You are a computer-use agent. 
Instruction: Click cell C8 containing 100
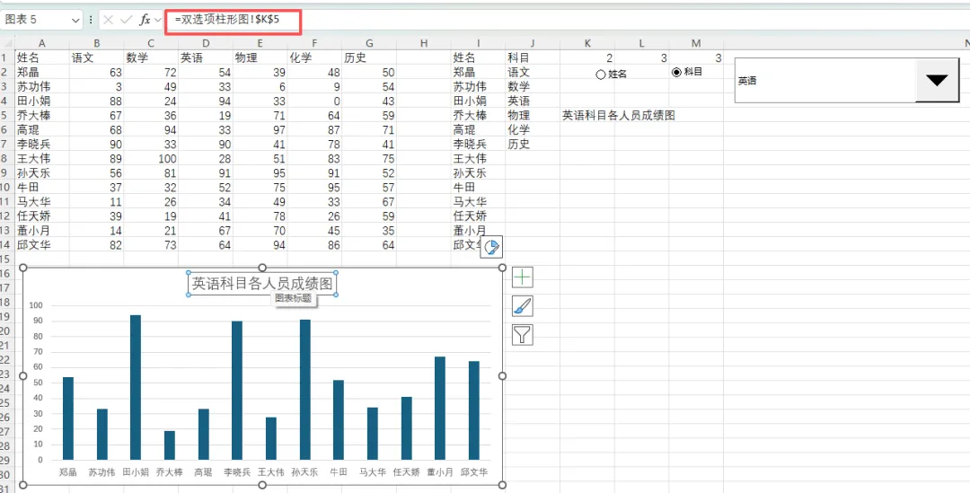tap(151, 158)
